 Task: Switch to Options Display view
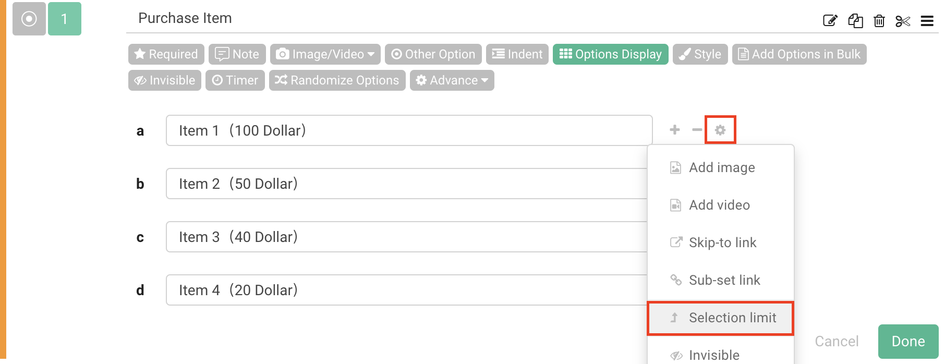(x=611, y=54)
